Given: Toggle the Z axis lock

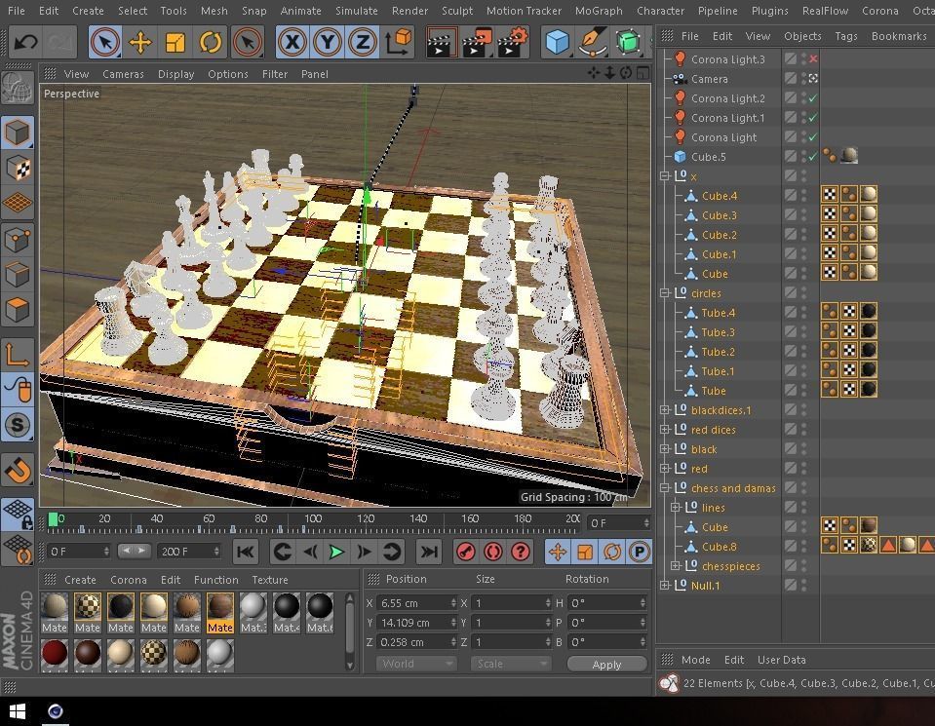Looking at the screenshot, I should (363, 42).
